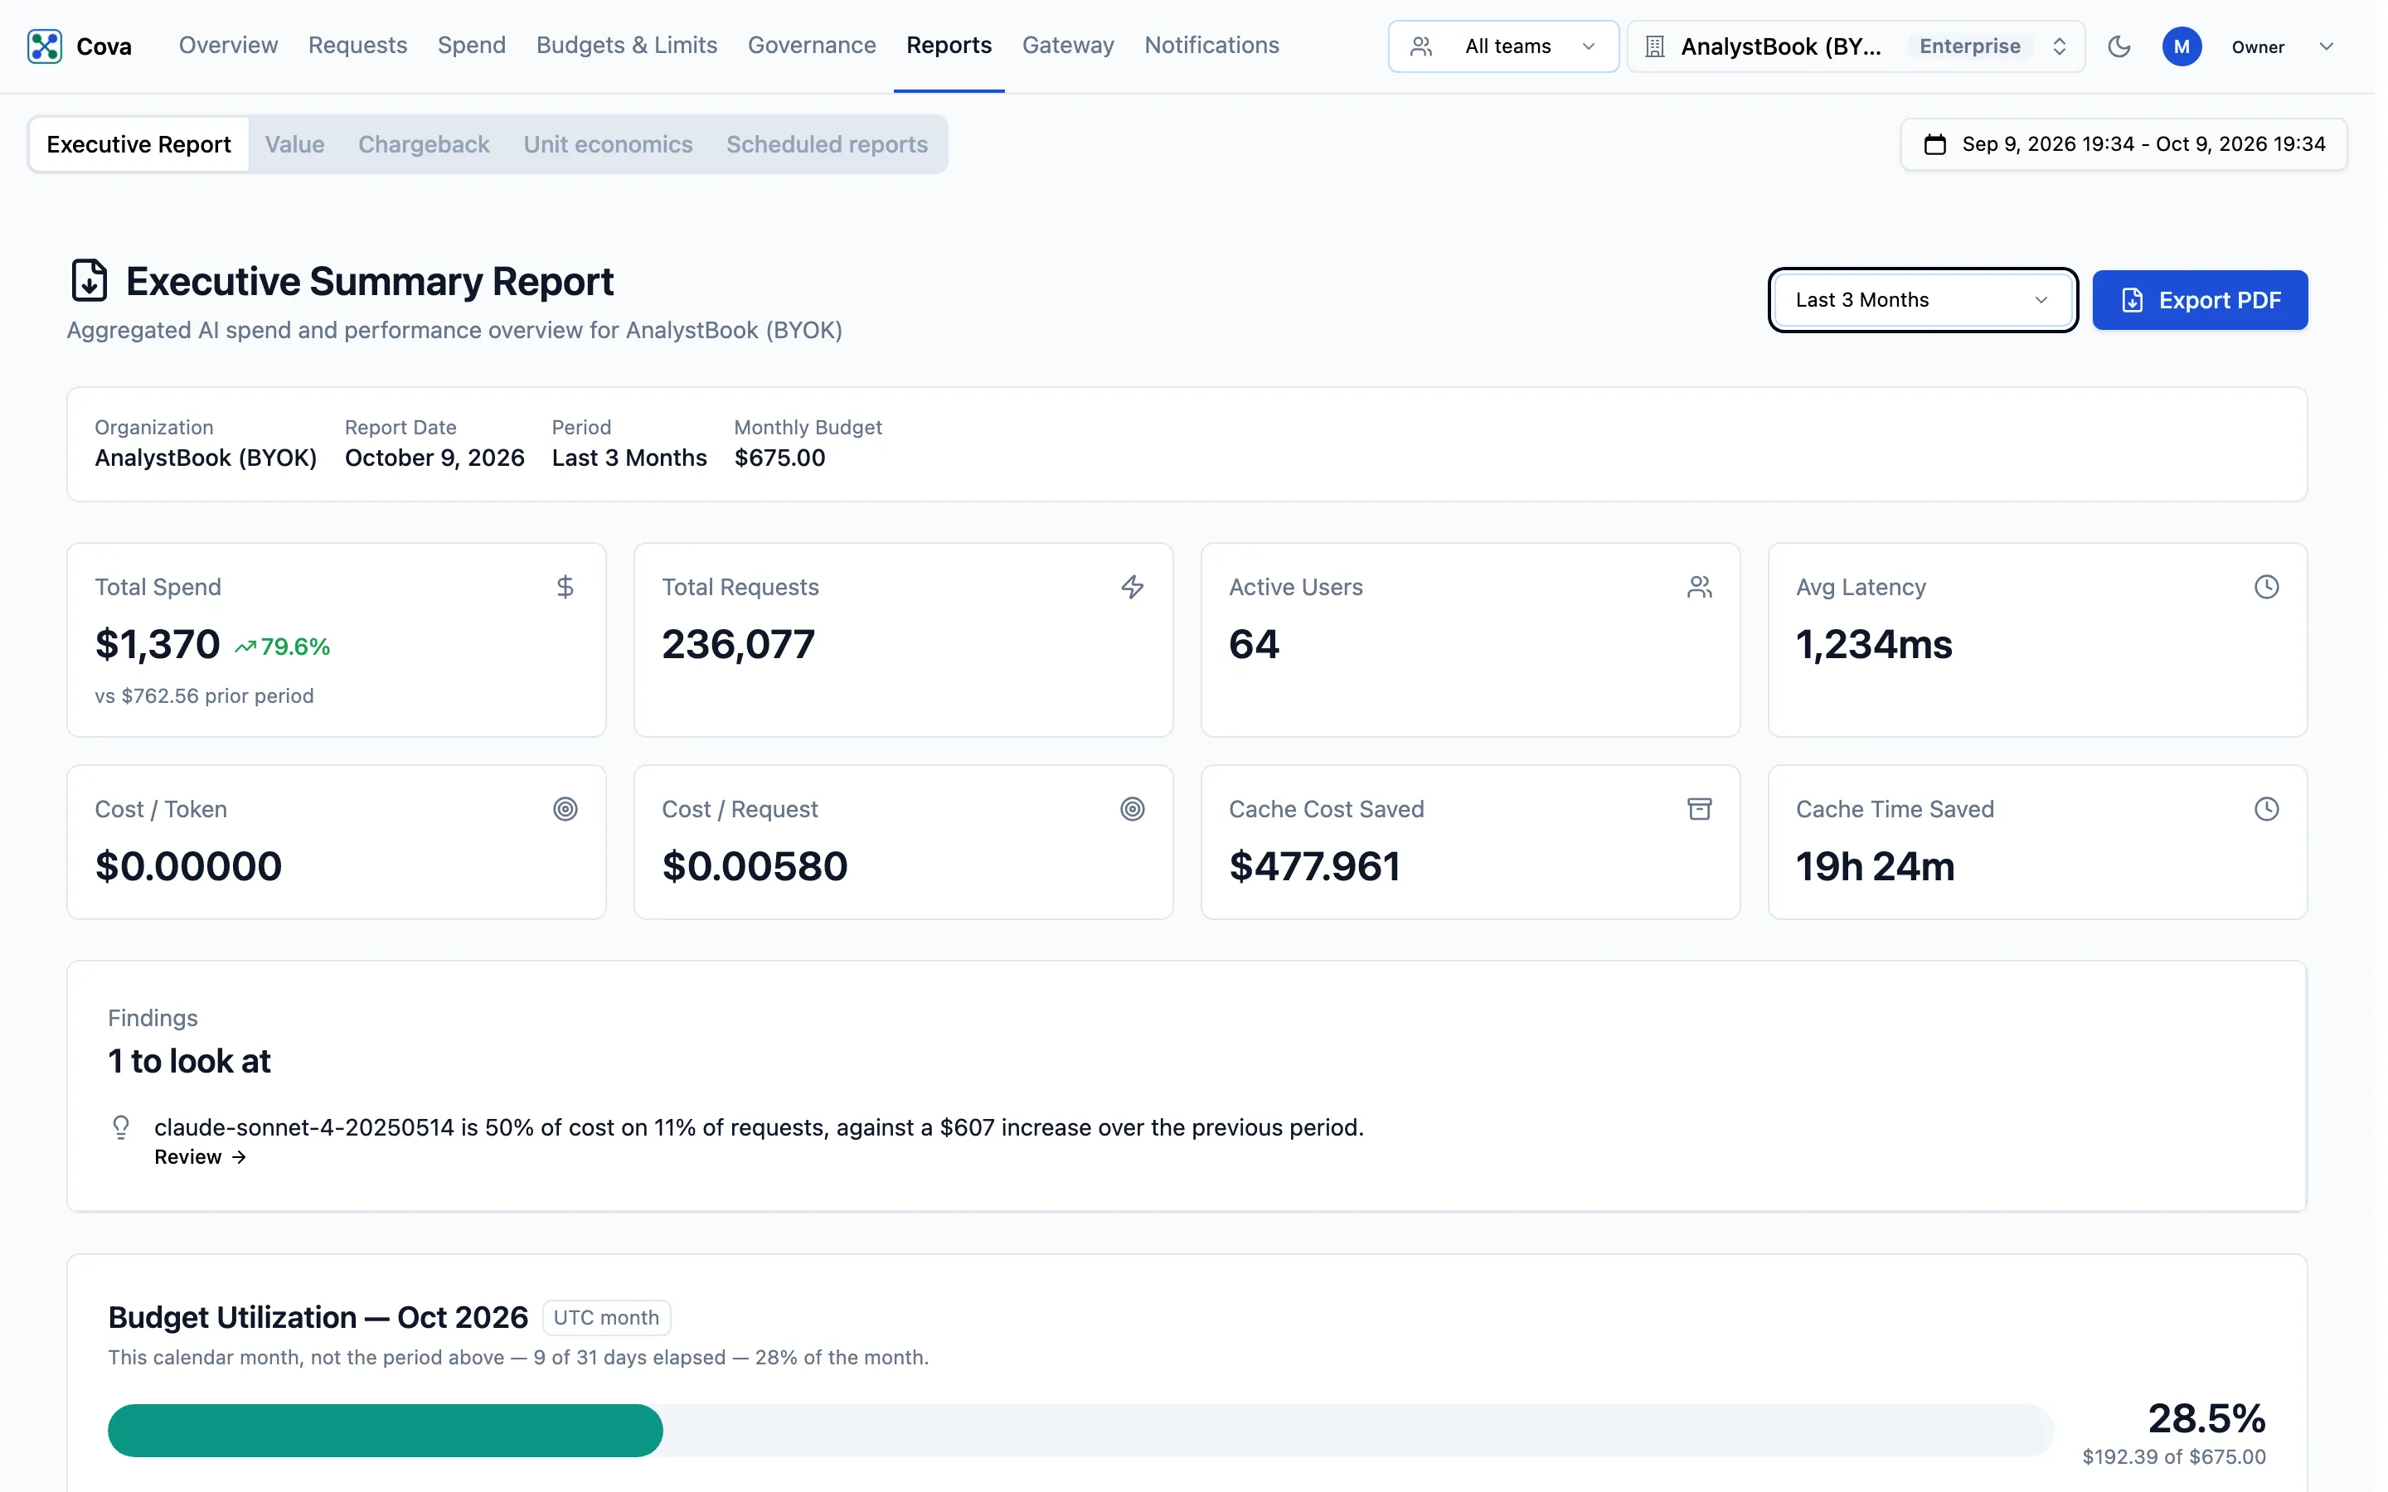Image resolution: width=2388 pixels, height=1492 pixels.
Task: Click the building icon in organization selector
Action: (x=1655, y=46)
